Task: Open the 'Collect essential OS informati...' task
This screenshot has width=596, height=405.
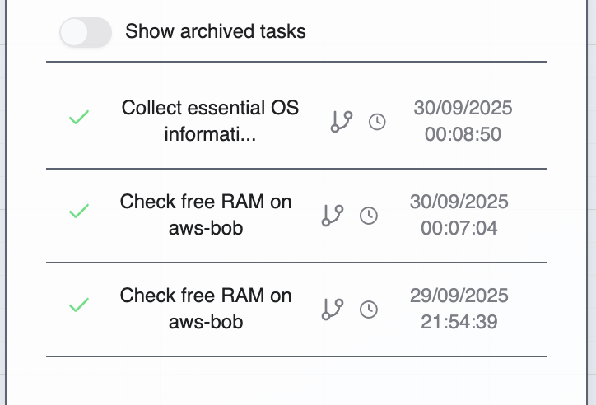Action: [210, 121]
